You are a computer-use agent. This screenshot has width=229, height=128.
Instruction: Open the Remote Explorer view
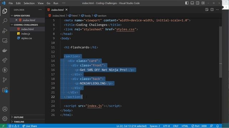(x=5, y=41)
